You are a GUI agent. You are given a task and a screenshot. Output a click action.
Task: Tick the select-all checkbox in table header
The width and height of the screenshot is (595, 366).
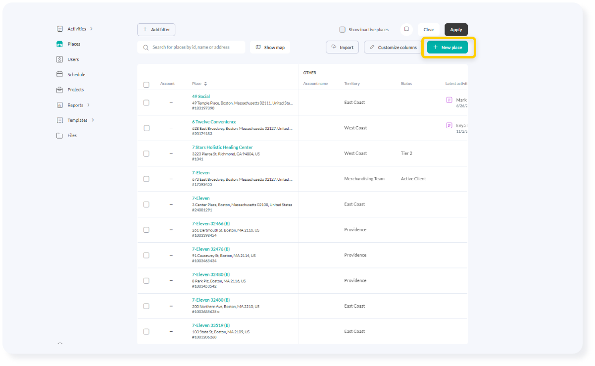click(146, 85)
